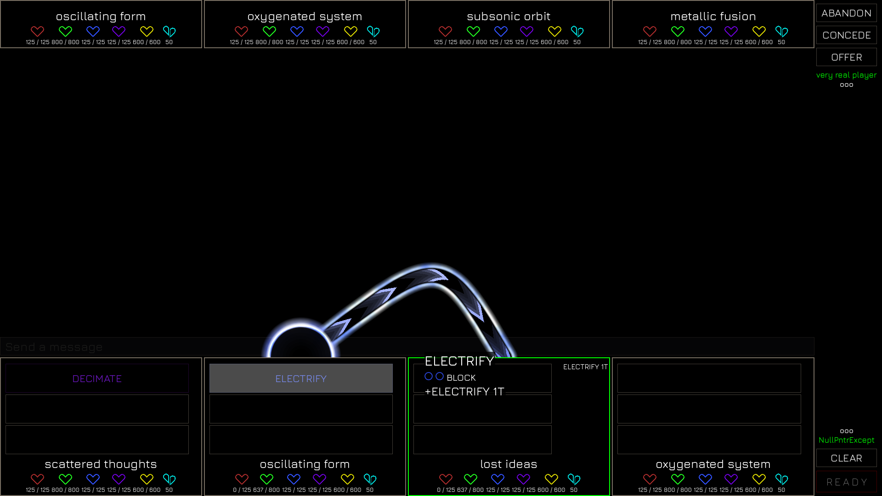Screen dimensions: 882x496
Task: Select the DECIMATE ability slot
Action: pyautogui.click(x=97, y=378)
